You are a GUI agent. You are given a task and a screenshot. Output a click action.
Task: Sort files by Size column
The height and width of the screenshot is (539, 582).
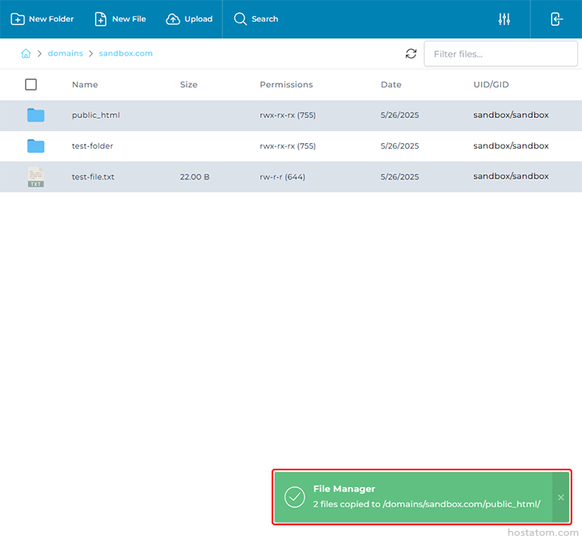point(188,85)
